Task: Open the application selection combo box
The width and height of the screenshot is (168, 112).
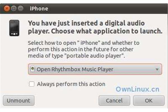Action: pos(95,69)
